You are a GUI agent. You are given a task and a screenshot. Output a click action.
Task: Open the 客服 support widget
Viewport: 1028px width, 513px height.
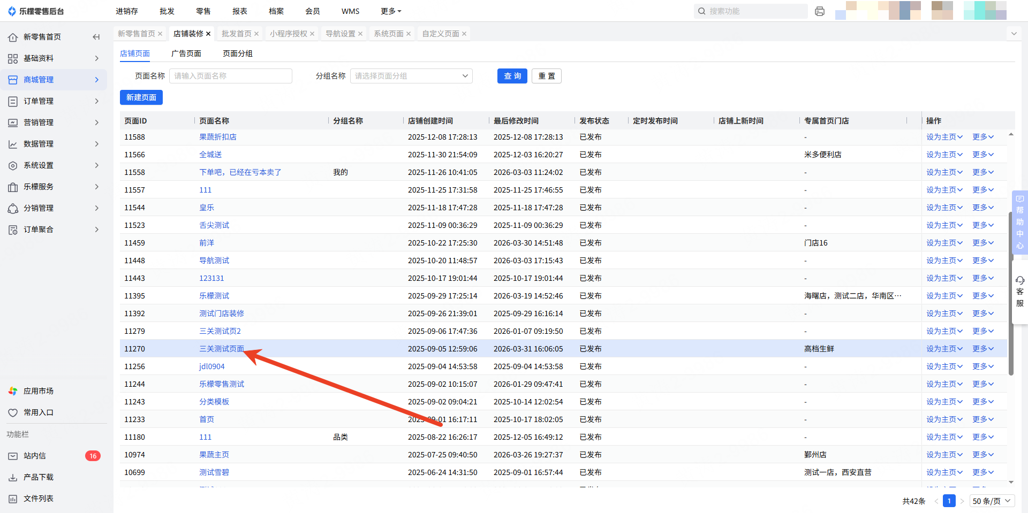pos(1019,292)
